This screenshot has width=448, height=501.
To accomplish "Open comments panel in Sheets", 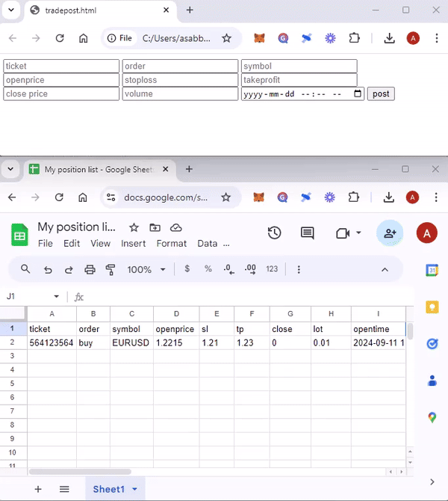I will tap(308, 233).
